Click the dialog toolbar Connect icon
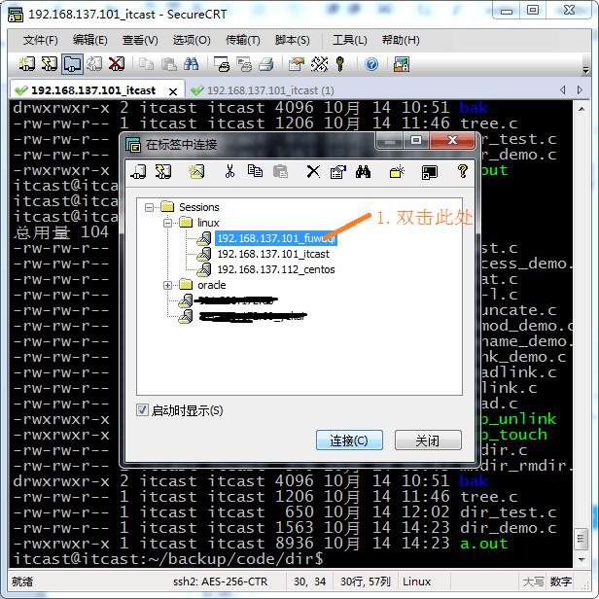The width and height of the screenshot is (599, 599). tap(138, 171)
